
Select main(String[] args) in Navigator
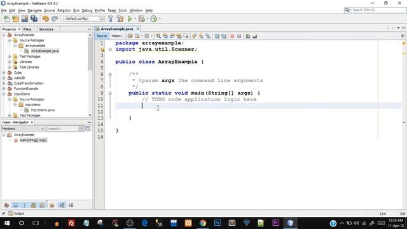pyautogui.click(x=33, y=140)
